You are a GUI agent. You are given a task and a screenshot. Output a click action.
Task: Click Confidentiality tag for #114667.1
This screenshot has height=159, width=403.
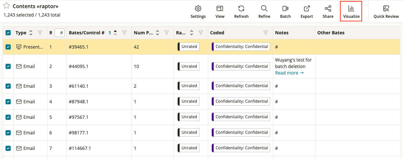coord(241,148)
